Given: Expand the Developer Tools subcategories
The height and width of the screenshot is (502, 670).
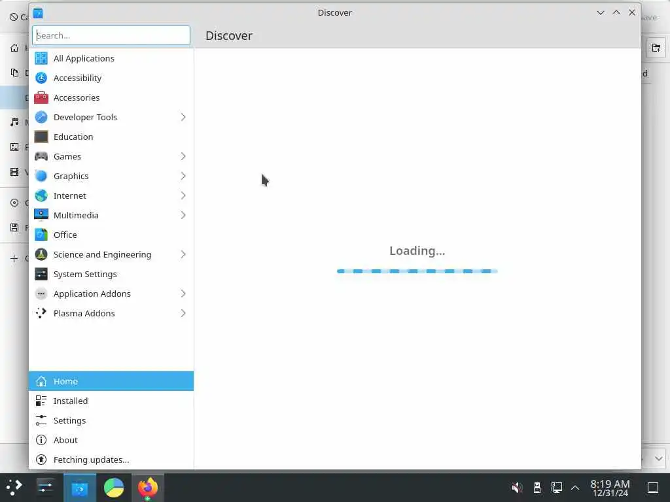Looking at the screenshot, I should pos(183,117).
